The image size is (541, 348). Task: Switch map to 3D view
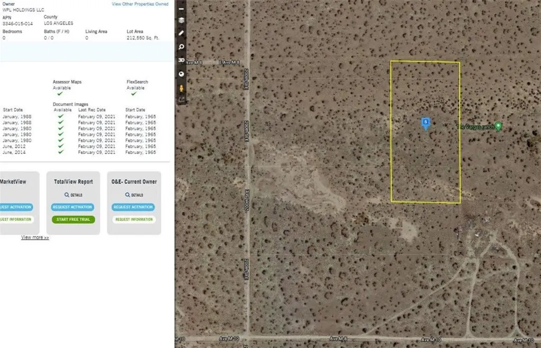(181, 60)
